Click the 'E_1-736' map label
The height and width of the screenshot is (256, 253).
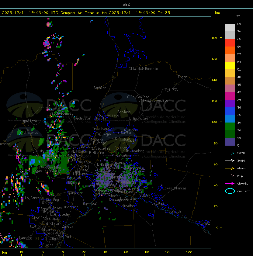pyautogui.click(x=171, y=90)
